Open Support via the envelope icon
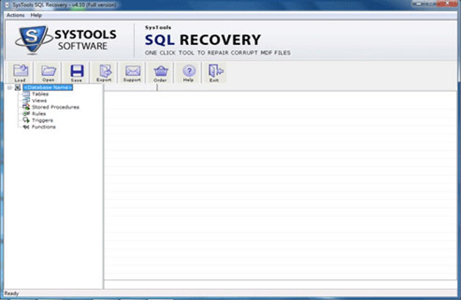461x300 pixels. (x=132, y=73)
